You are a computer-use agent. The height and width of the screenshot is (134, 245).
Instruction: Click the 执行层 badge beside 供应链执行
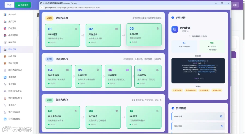point(49,59)
